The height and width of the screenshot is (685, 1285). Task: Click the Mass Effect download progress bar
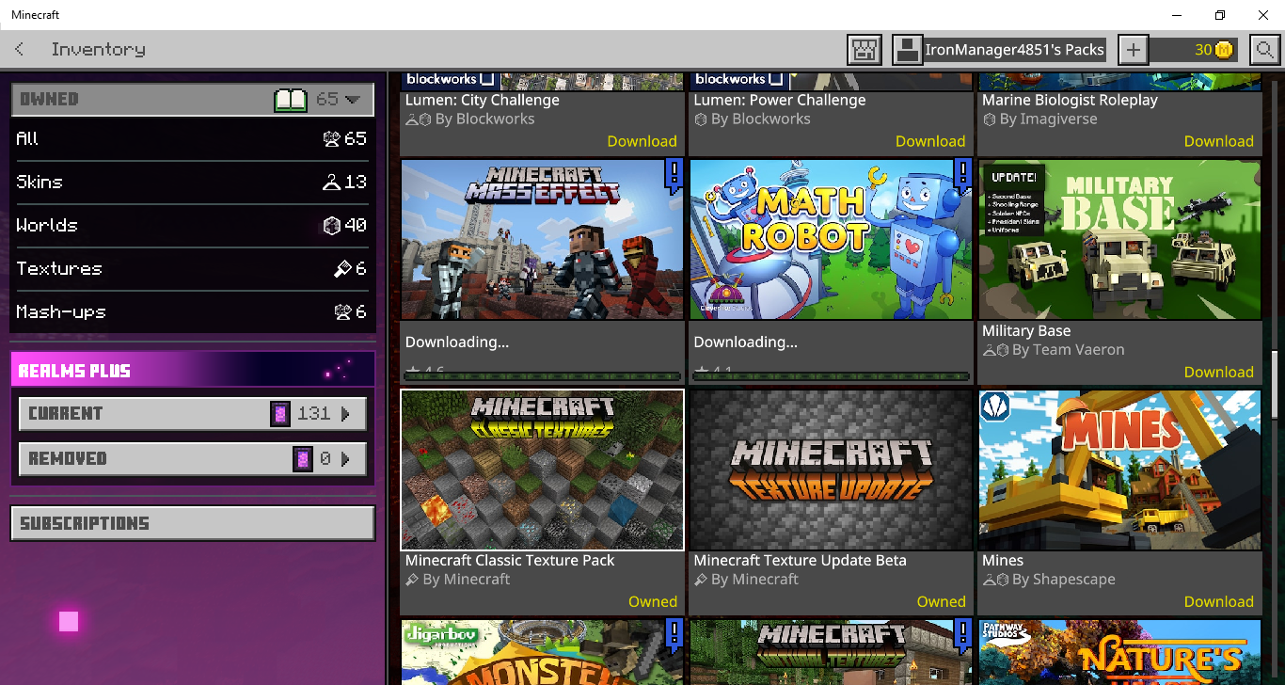pyautogui.click(x=542, y=376)
